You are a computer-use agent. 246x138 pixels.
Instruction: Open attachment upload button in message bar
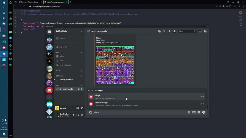point(90,112)
